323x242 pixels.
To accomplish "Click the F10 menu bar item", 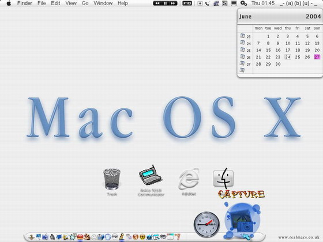I will coord(187,3).
